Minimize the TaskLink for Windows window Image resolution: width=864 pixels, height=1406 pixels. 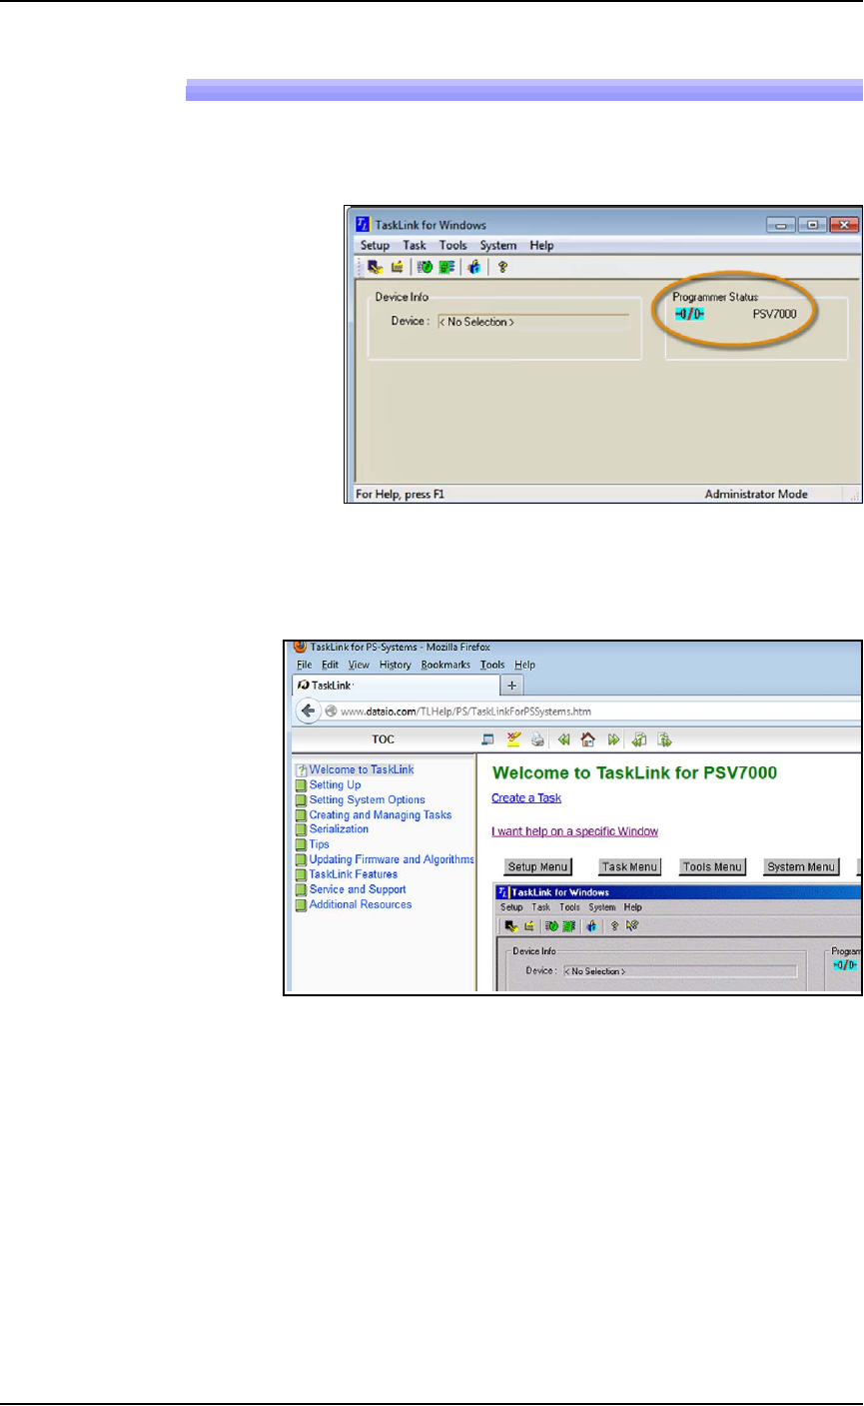point(781,225)
